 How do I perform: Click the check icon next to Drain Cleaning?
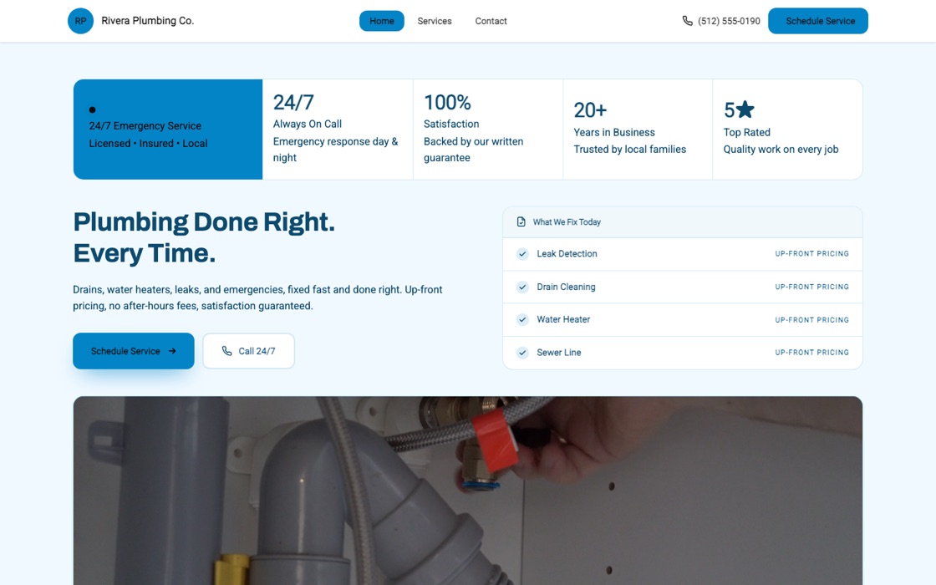click(522, 287)
